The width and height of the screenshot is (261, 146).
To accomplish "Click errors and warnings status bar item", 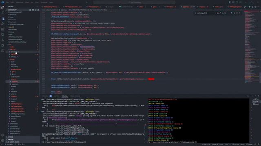I will click(x=21, y=144).
